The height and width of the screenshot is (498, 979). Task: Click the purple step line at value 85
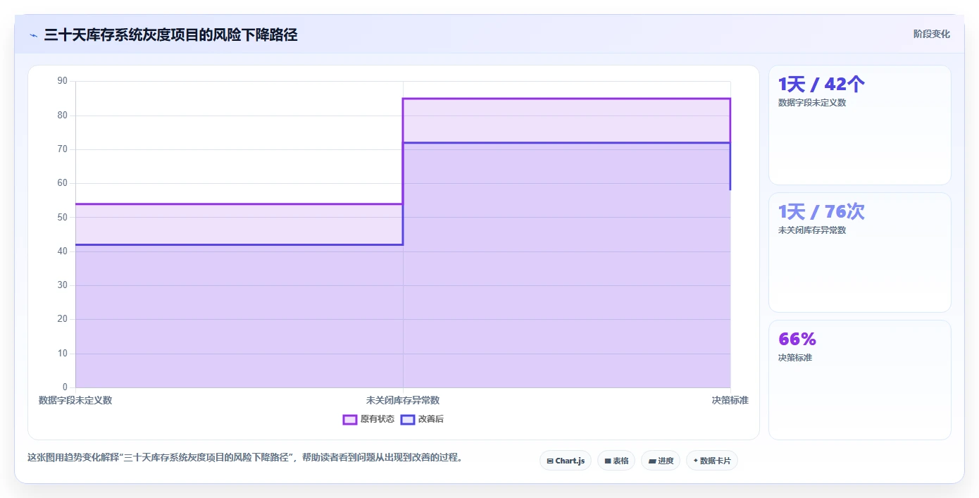click(x=566, y=99)
